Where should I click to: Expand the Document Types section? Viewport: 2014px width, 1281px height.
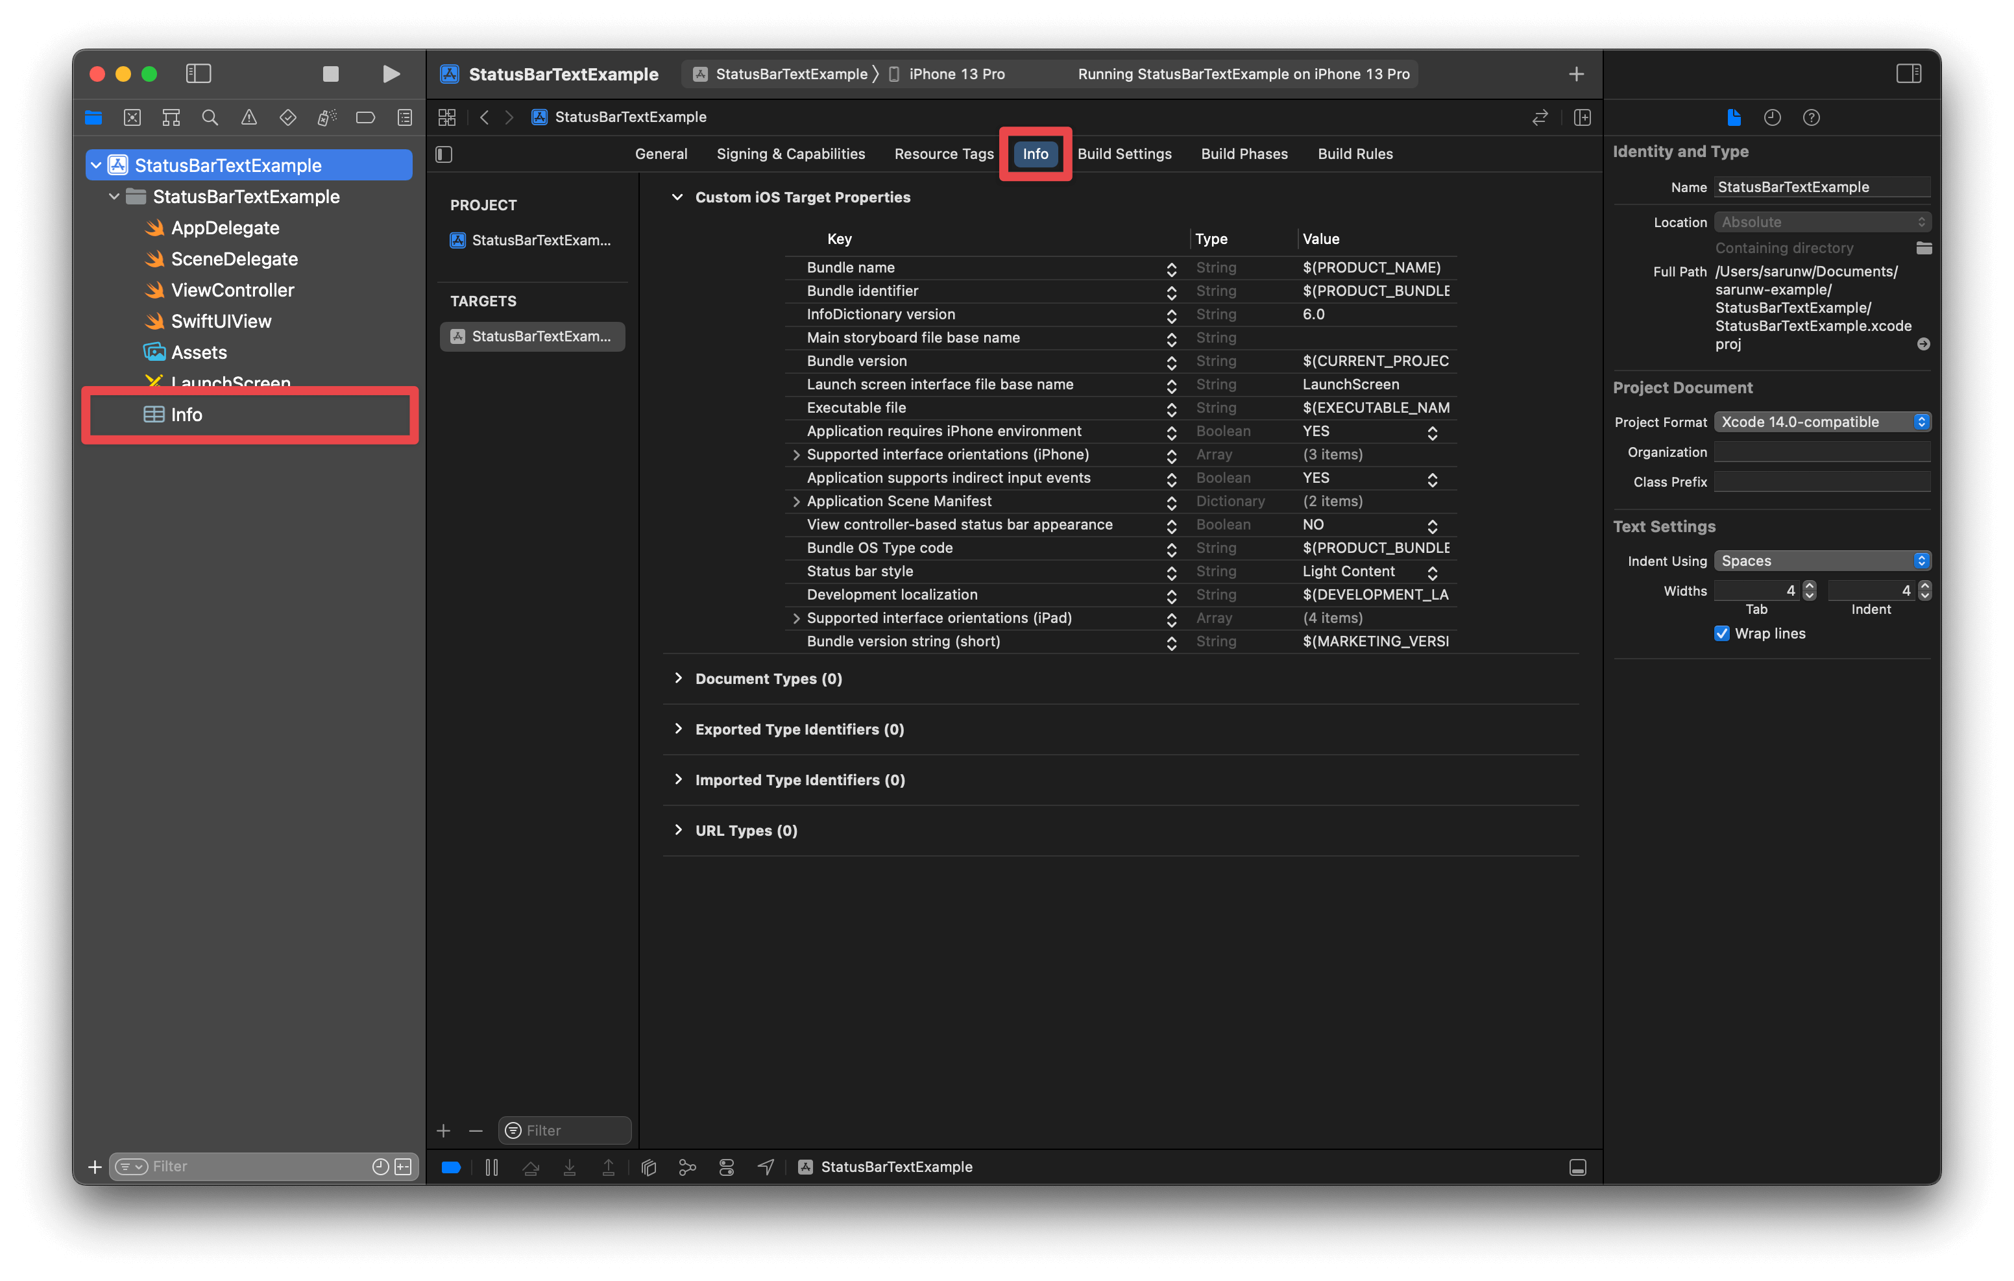[678, 679]
